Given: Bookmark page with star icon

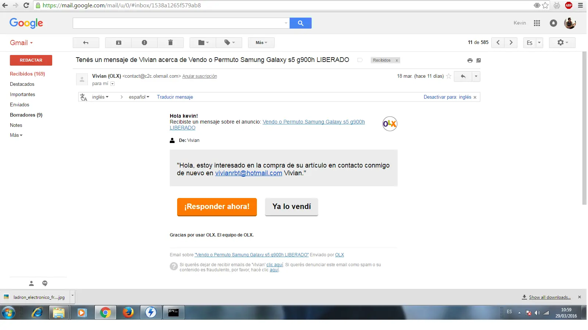Looking at the screenshot, I should [x=545, y=5].
